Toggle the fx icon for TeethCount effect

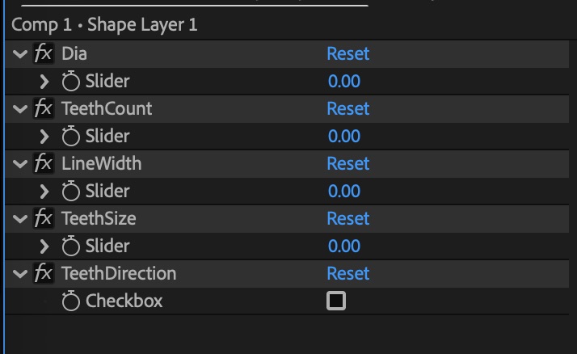point(43,109)
